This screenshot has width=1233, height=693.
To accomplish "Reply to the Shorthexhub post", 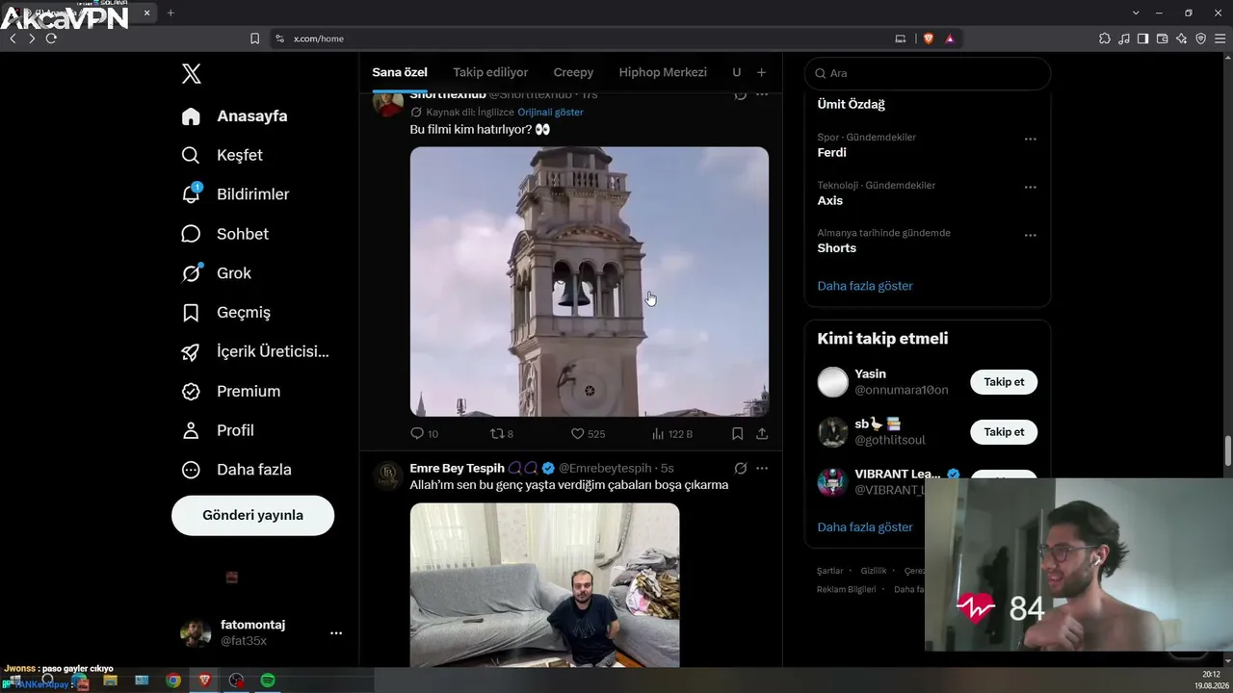I will 424,434.
